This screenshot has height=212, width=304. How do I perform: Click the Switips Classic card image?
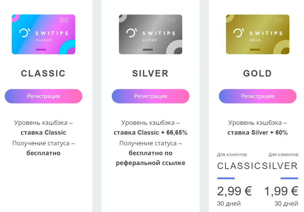[x=43, y=35]
